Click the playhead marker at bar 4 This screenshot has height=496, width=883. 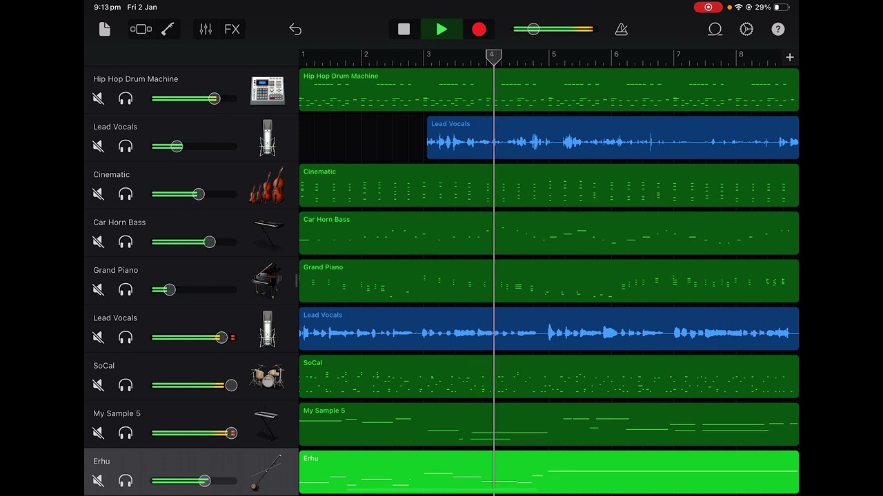coord(493,57)
